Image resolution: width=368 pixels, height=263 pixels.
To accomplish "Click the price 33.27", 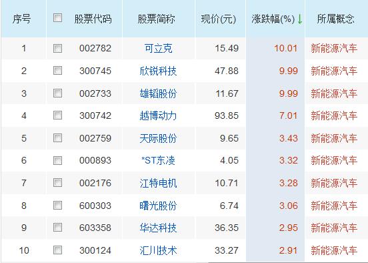I will [227, 250].
